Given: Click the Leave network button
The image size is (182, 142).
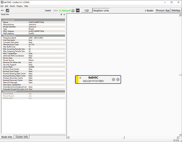Looking at the screenshot, I should (x=48, y=11).
